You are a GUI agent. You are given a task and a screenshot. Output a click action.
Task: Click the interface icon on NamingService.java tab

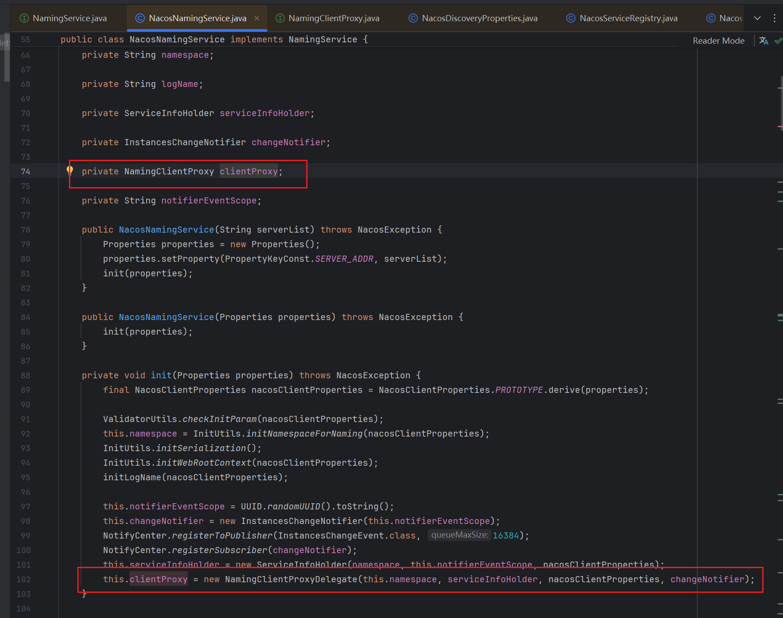click(x=25, y=18)
